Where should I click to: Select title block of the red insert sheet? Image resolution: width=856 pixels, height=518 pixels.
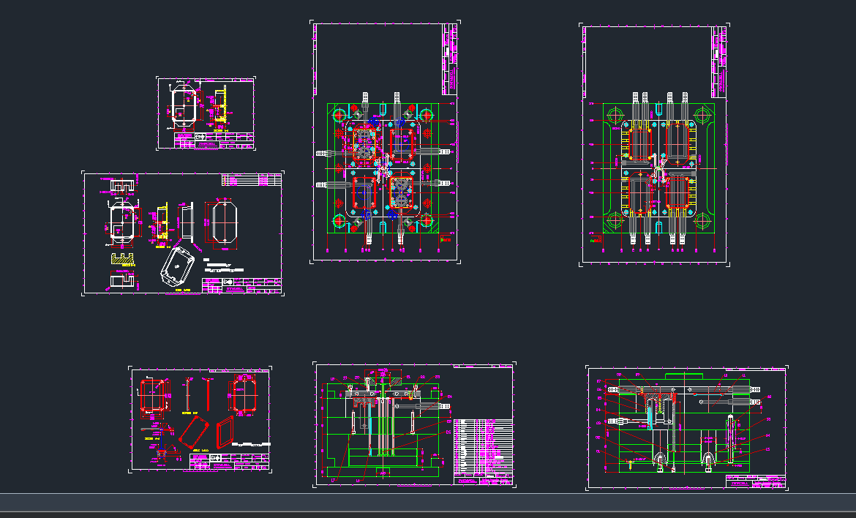pos(229,461)
